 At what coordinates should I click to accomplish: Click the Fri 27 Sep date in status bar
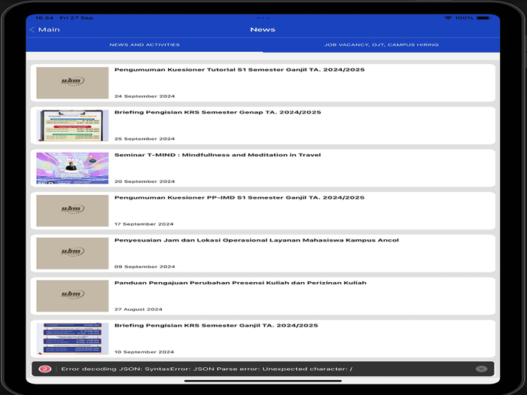click(x=76, y=18)
